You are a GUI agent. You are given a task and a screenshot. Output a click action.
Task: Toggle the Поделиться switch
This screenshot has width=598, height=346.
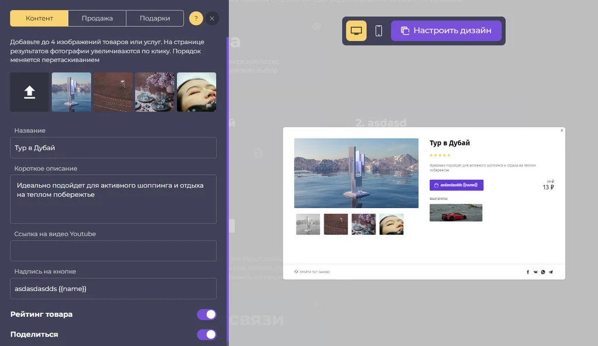point(207,334)
